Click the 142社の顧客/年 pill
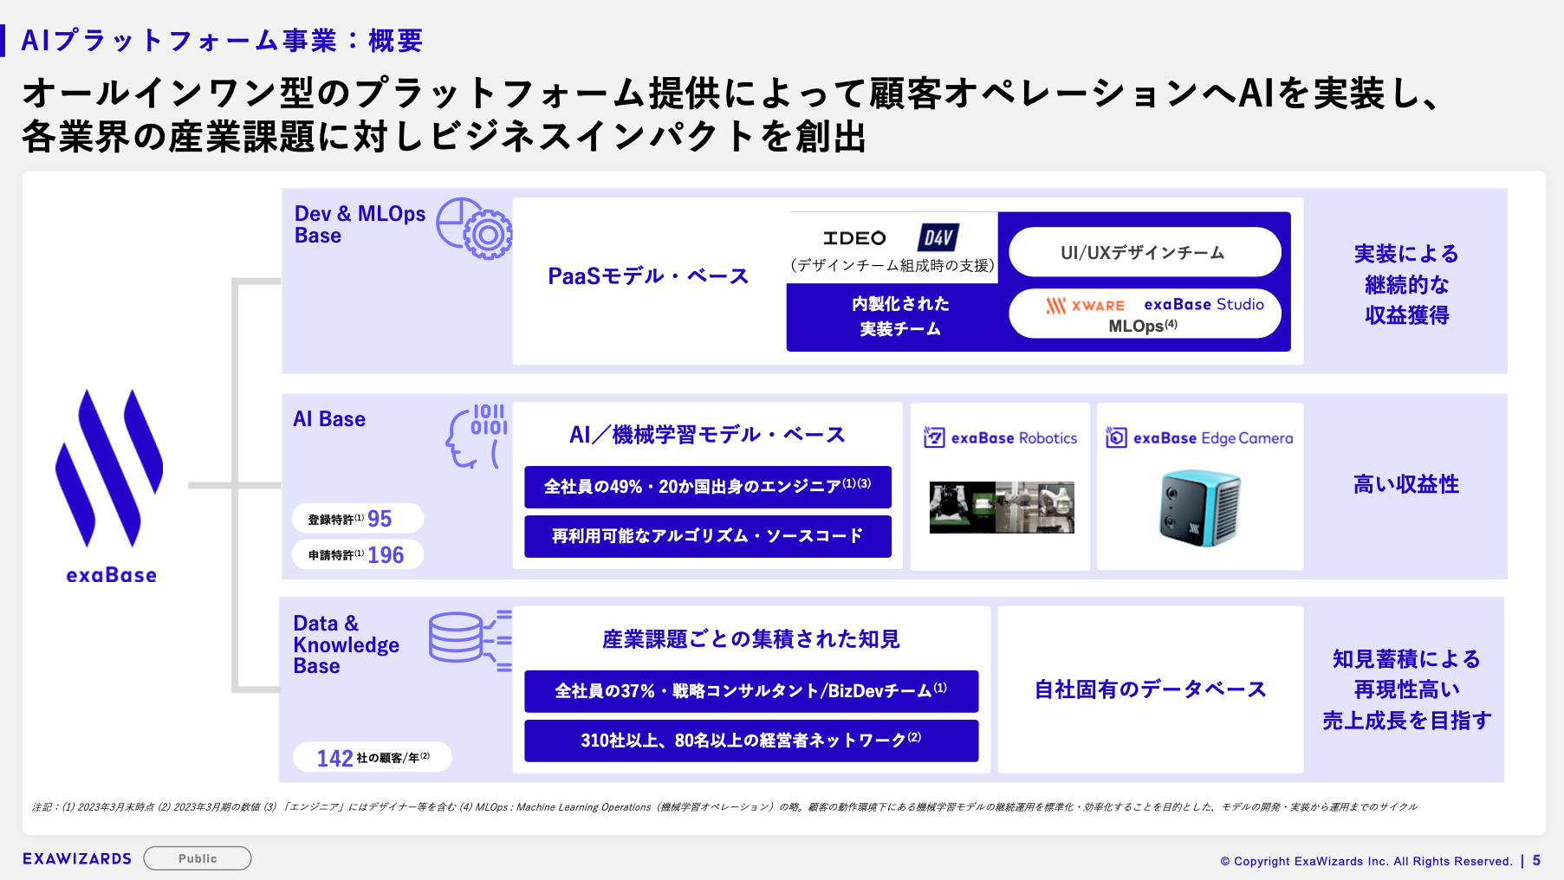 (373, 758)
